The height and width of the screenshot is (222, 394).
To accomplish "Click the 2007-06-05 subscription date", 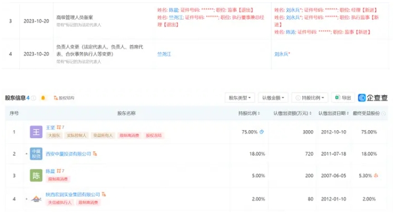I will point(333,176).
